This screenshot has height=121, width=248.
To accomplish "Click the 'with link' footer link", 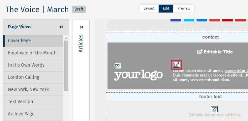I will (x=233, y=115).
